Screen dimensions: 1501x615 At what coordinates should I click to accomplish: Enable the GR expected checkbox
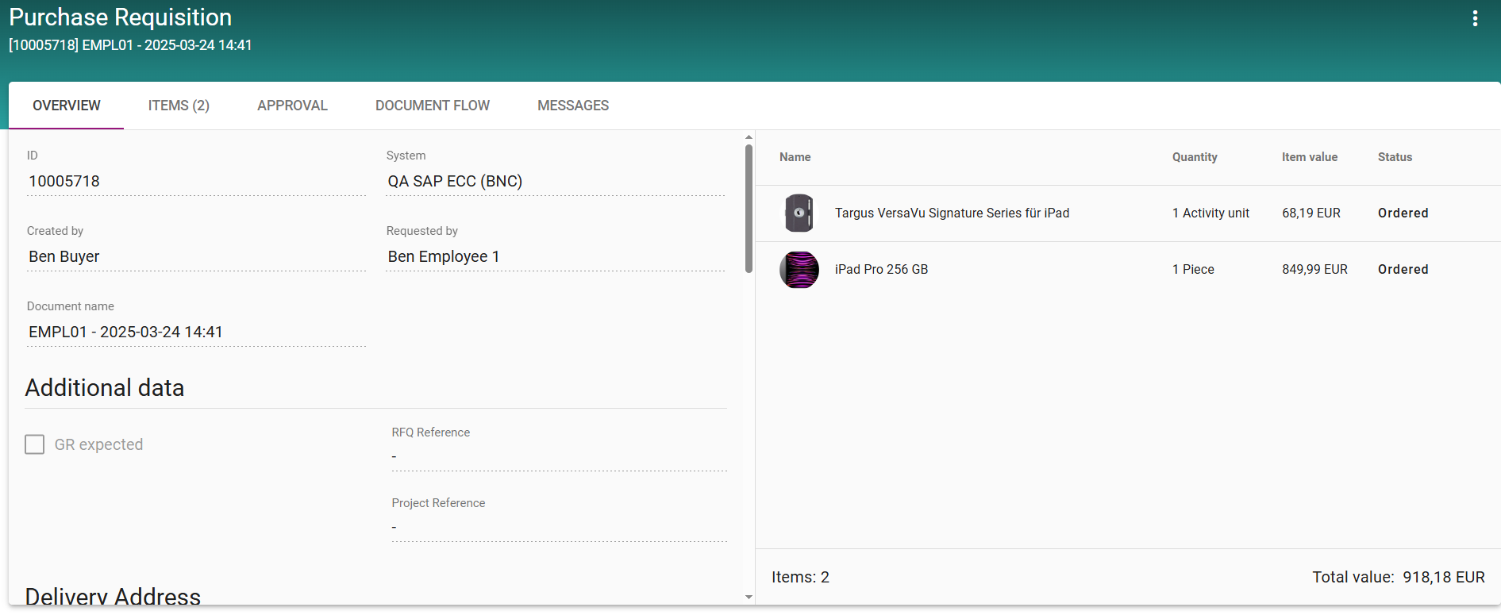[x=35, y=444]
